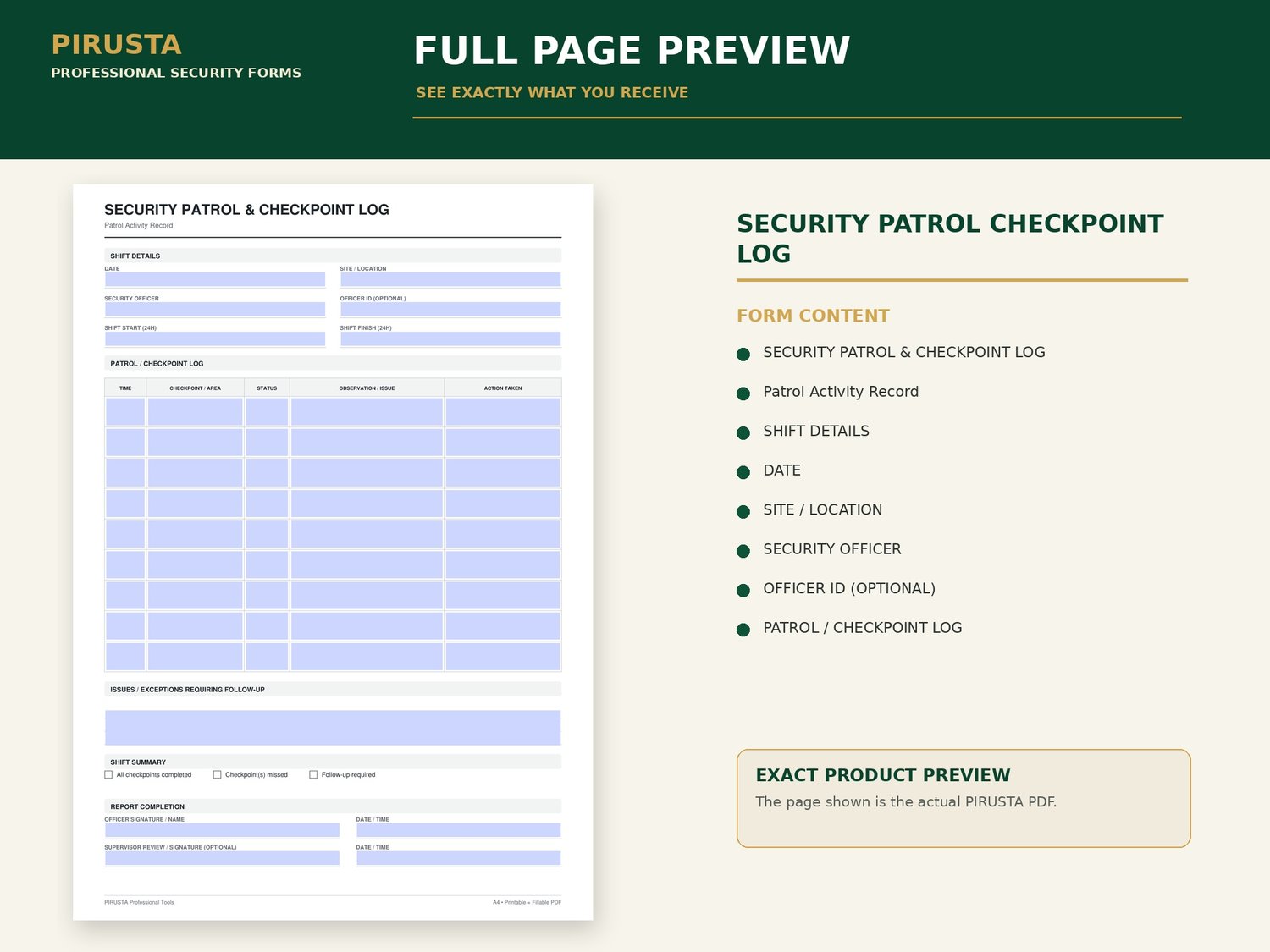Click the last row TIME cell
Viewport: 1270px width, 952px height.
[125, 657]
